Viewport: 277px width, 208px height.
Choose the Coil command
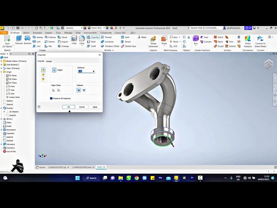click(x=37, y=46)
